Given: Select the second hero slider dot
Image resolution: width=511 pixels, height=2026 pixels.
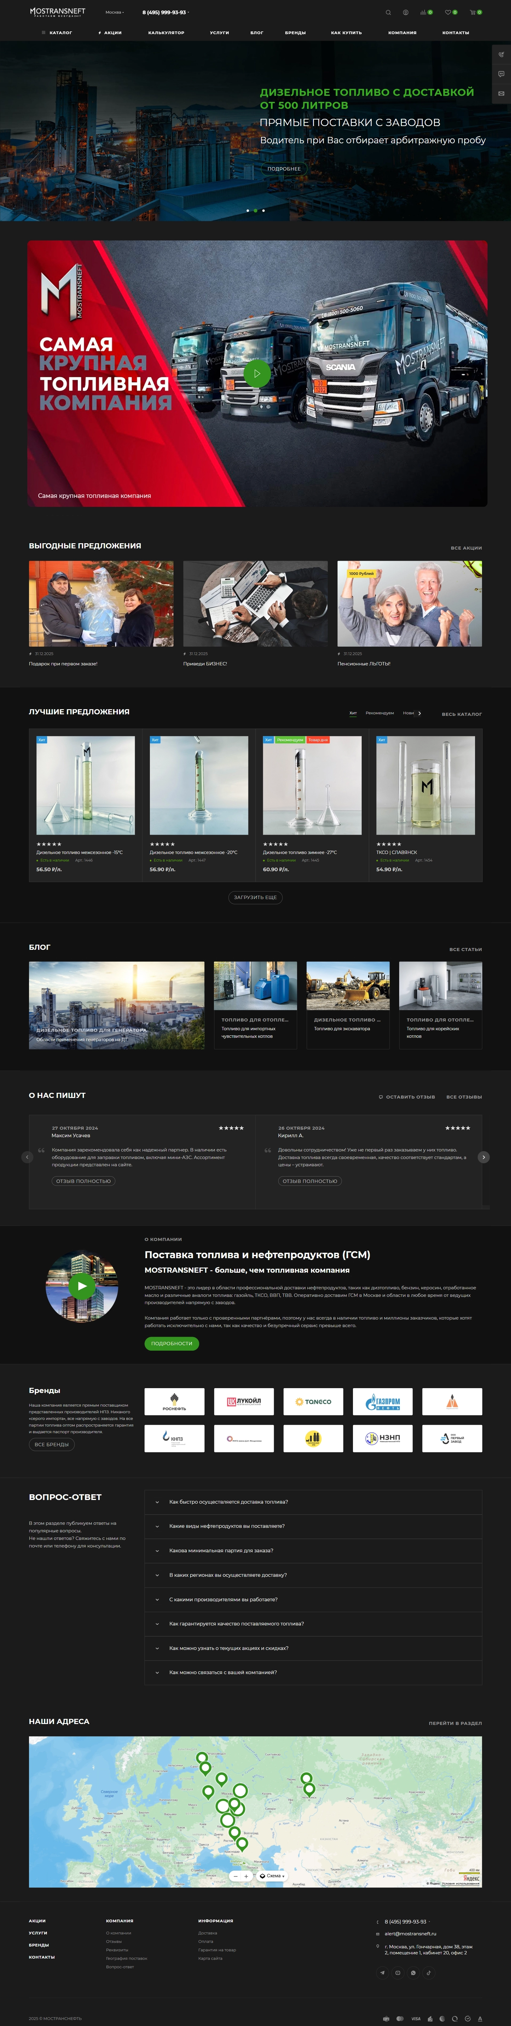Looking at the screenshot, I should 256,211.
